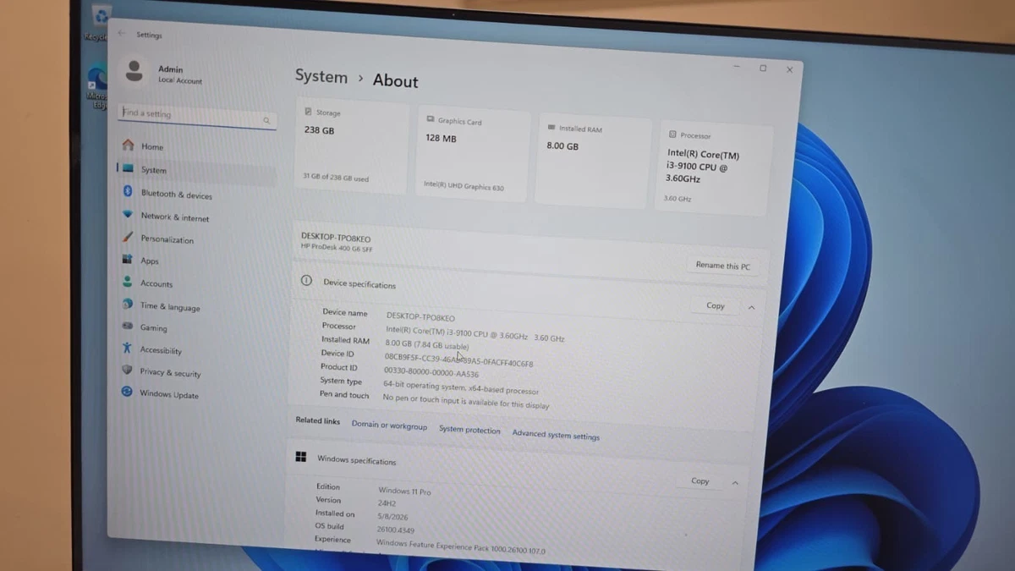This screenshot has width=1015, height=571.
Task: Click the Home icon in sidebar
Action: pyautogui.click(x=128, y=145)
